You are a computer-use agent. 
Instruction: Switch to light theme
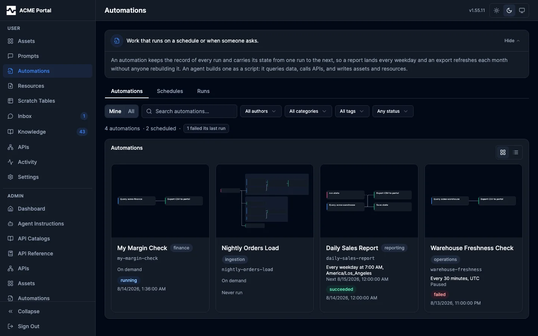(497, 10)
